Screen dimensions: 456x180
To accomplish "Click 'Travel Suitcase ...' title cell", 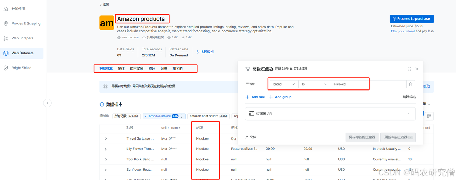I will (140, 138).
